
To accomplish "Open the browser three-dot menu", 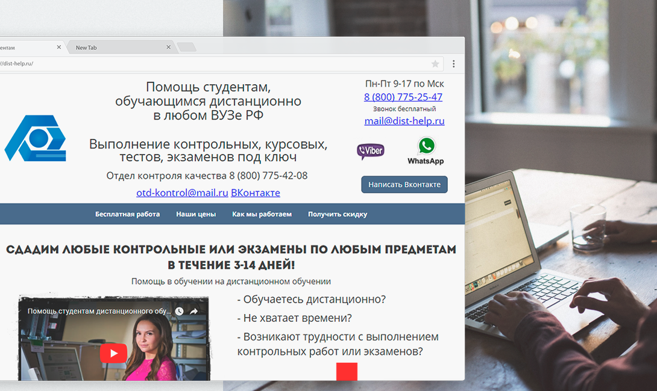I will pos(454,64).
